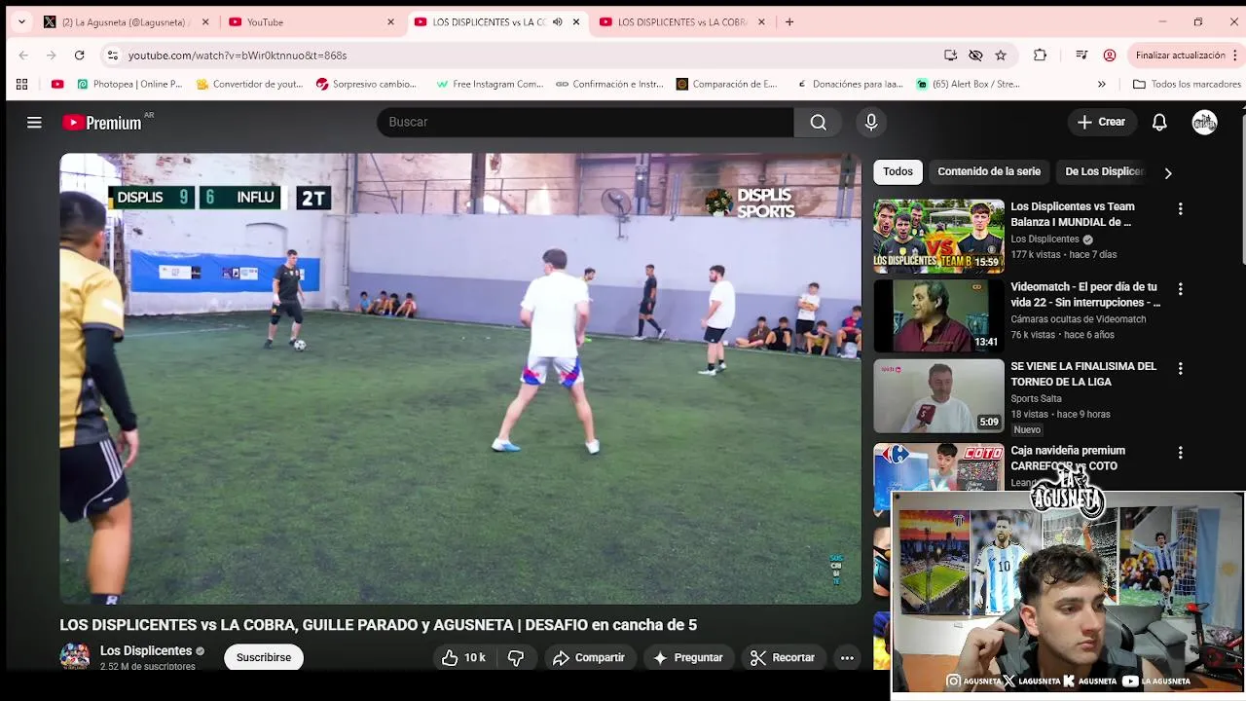Click the search magnifier button
Viewport: 1246px width, 701px height.
(x=818, y=122)
